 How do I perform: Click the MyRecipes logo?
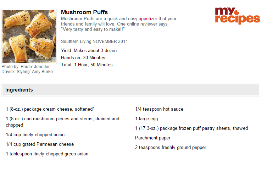coord(237,16)
